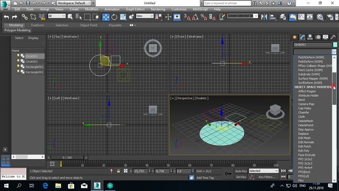Activate the Select and Rotate tool

point(114,17)
